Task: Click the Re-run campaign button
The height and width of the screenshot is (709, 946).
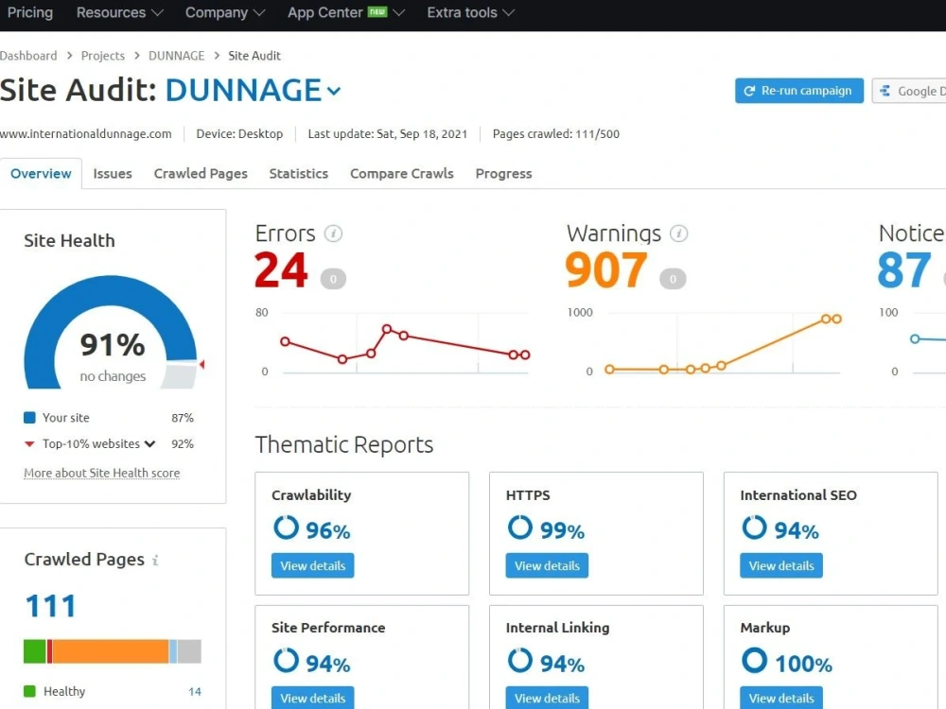Action: [798, 91]
